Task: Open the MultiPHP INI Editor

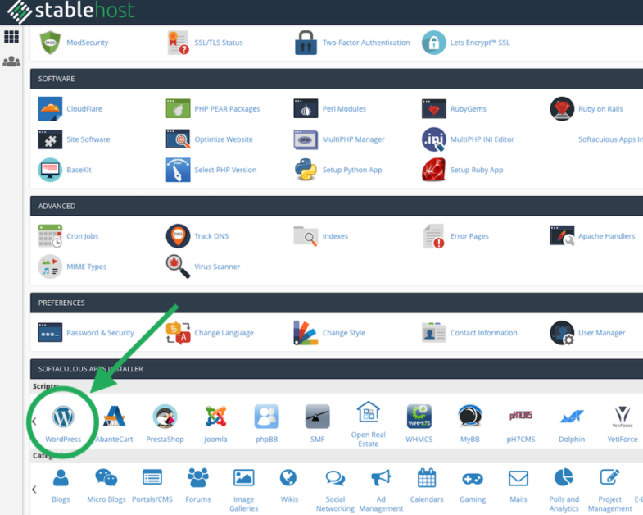Action: [482, 139]
